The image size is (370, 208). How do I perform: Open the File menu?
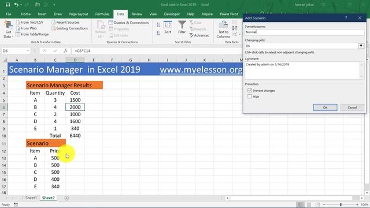coord(9,14)
